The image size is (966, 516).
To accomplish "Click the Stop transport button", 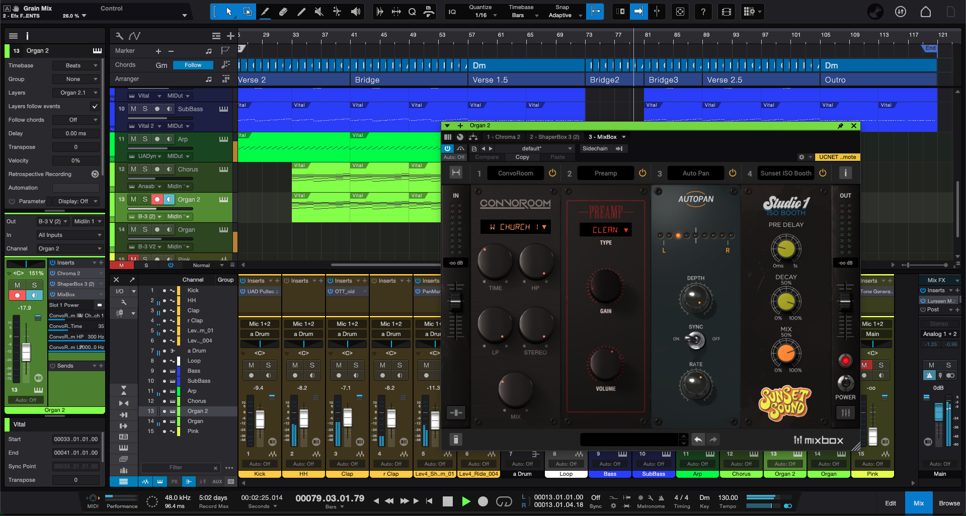I will [x=447, y=501].
